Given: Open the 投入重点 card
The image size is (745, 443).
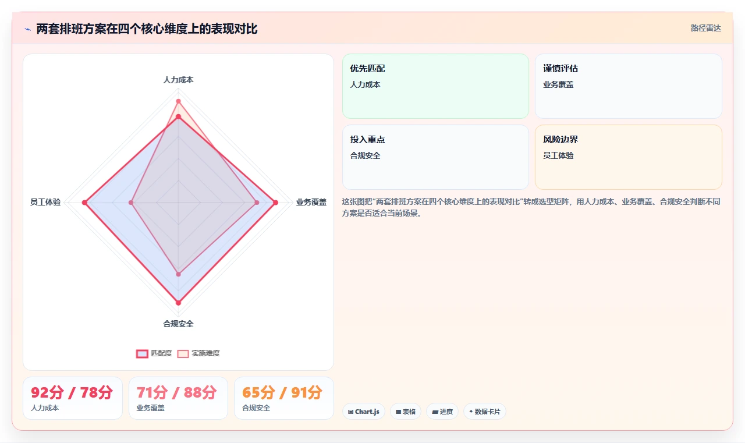Looking at the screenshot, I should 435,157.
